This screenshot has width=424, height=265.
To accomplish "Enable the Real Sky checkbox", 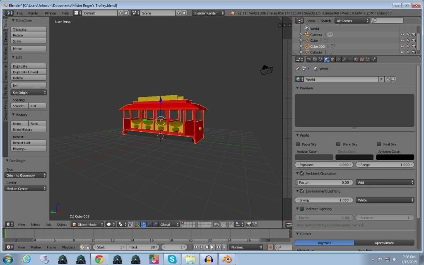I will [379, 144].
